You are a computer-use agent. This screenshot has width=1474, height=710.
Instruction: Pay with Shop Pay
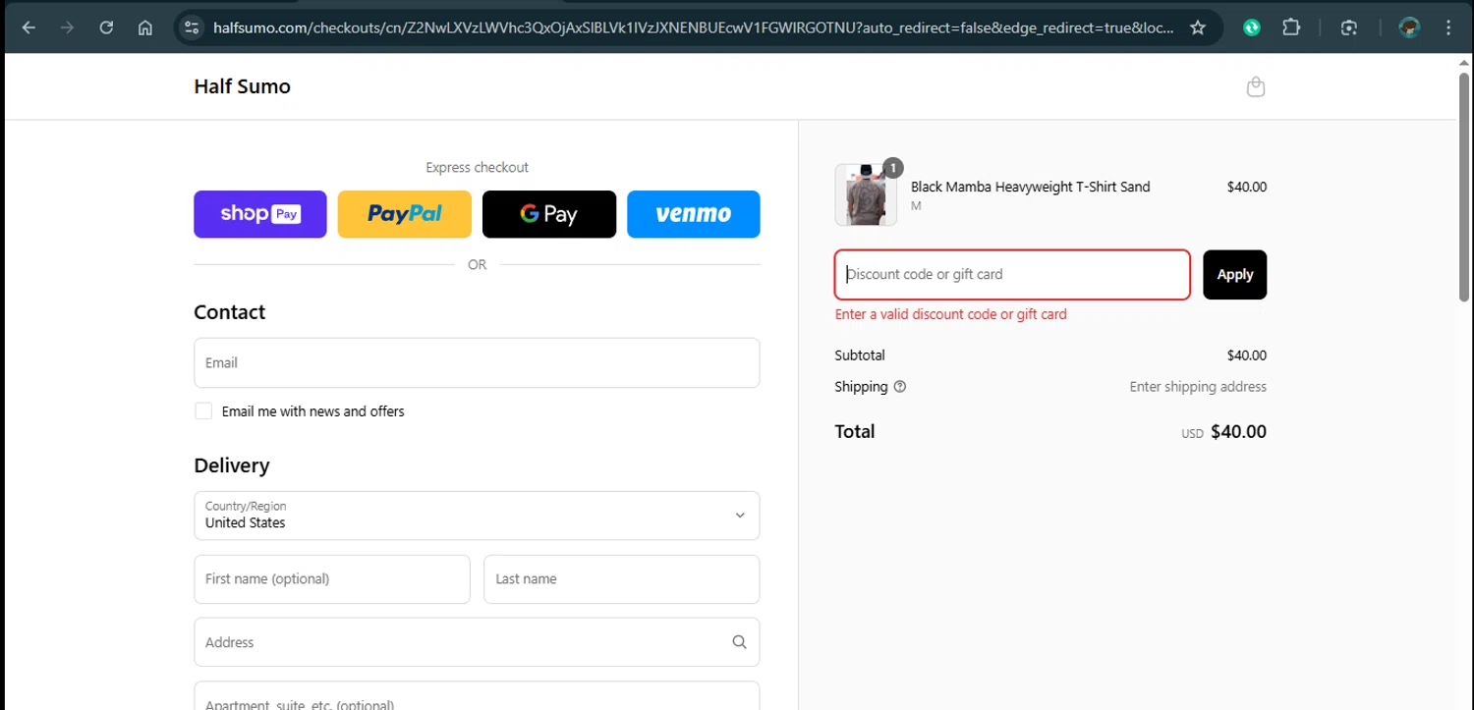click(x=260, y=214)
